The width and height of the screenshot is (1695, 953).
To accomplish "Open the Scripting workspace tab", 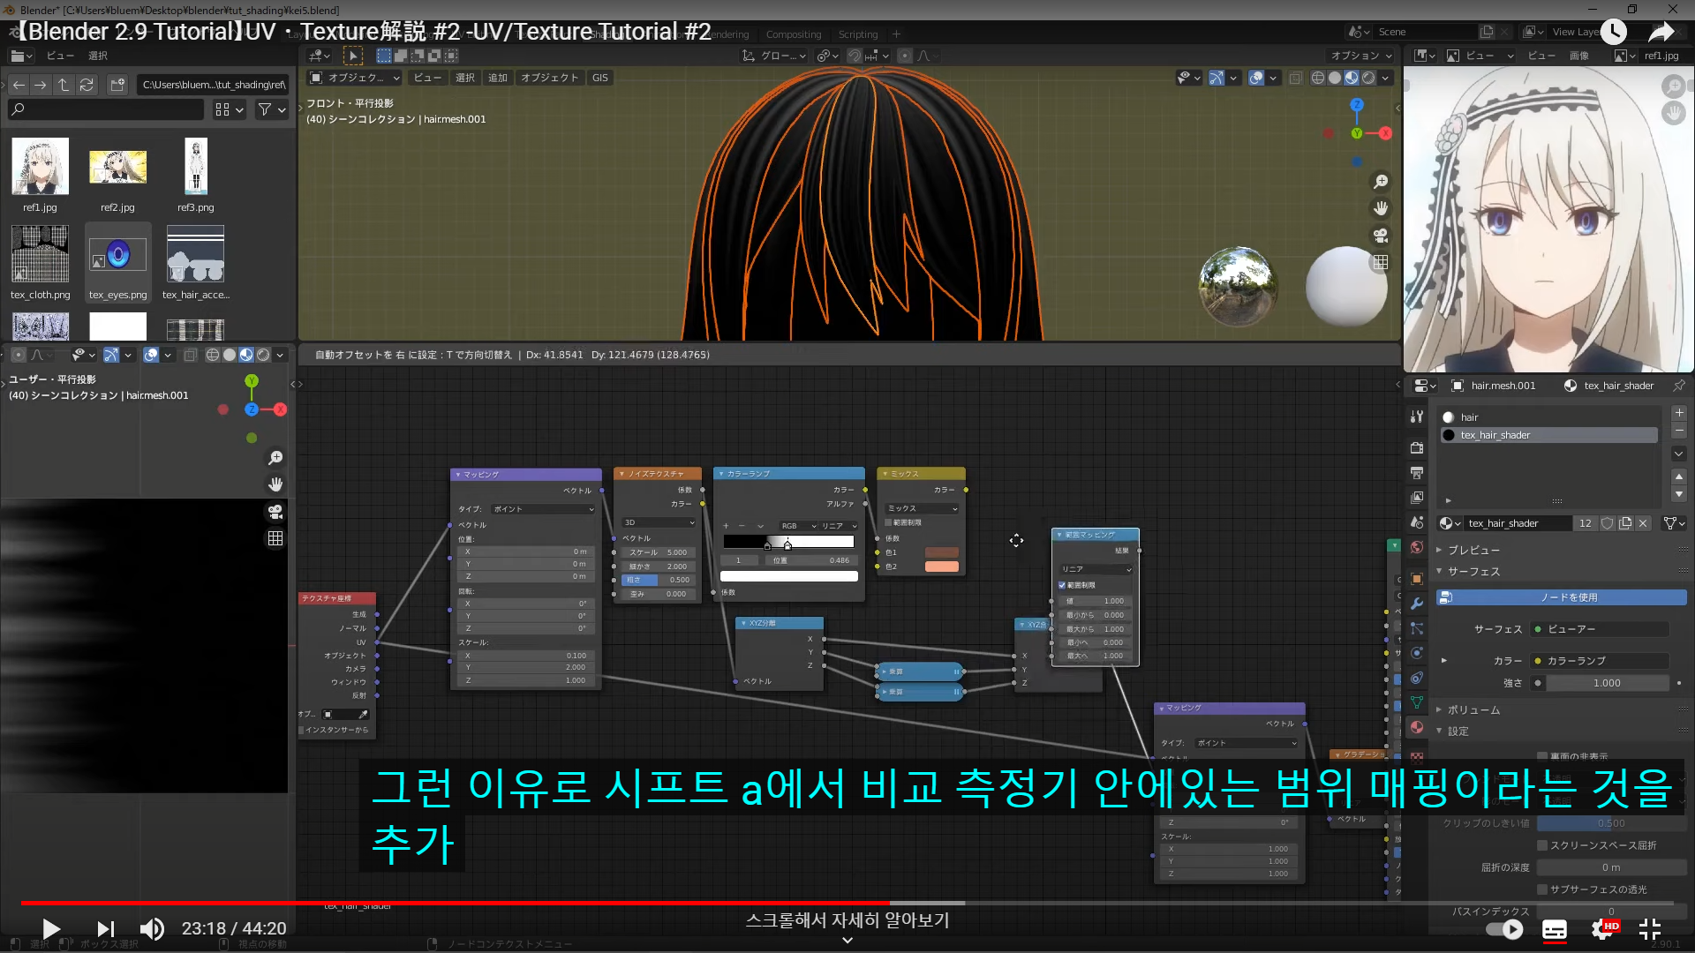I will 857,34.
